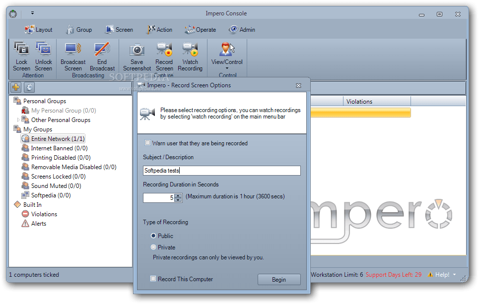This screenshot has width=479, height=304.
Task: Click the Violations stop-sign icon
Action: (25, 214)
